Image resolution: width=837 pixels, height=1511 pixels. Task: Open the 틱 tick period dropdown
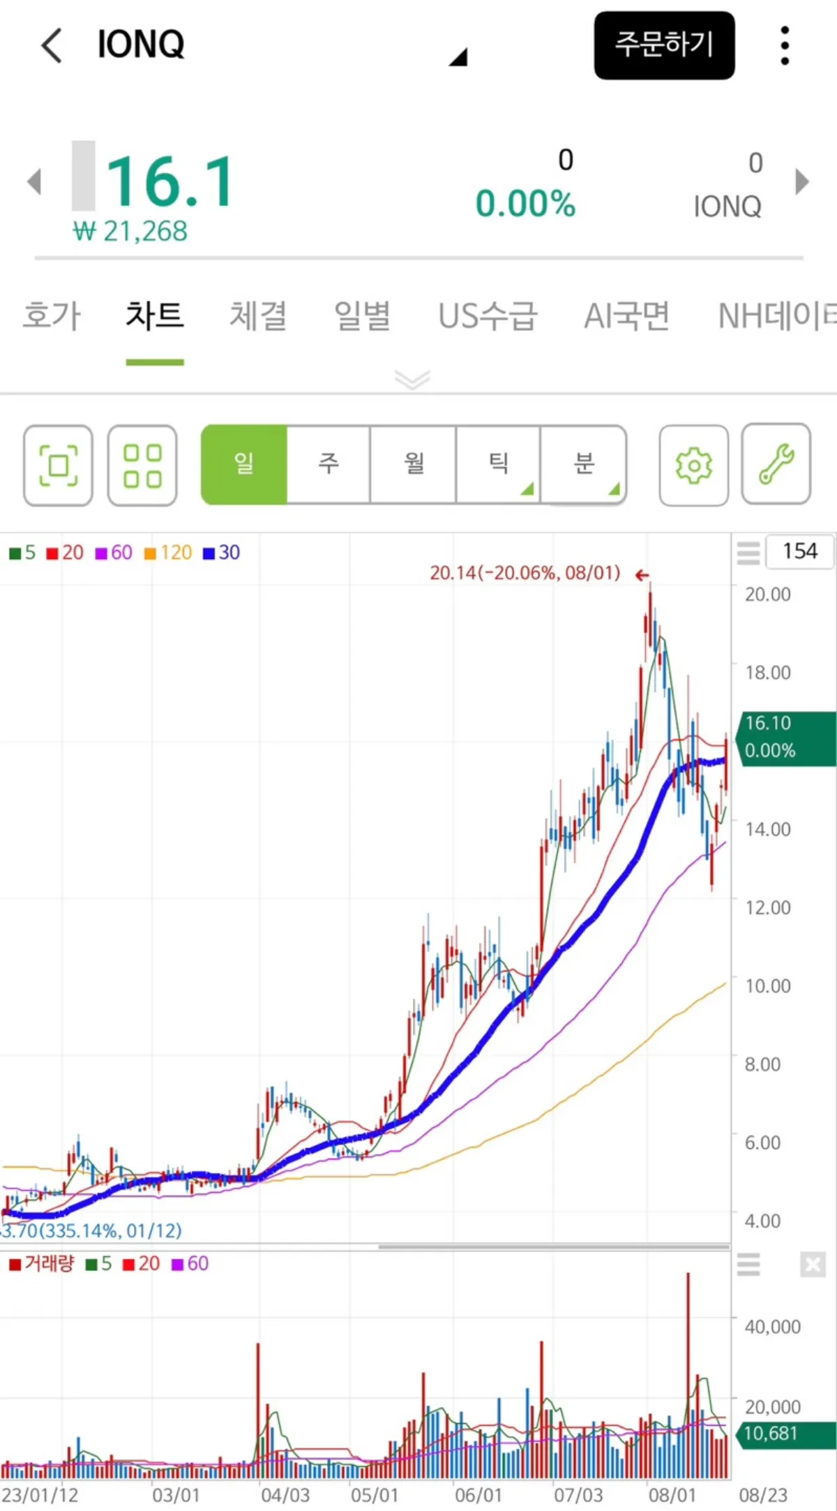click(x=498, y=464)
